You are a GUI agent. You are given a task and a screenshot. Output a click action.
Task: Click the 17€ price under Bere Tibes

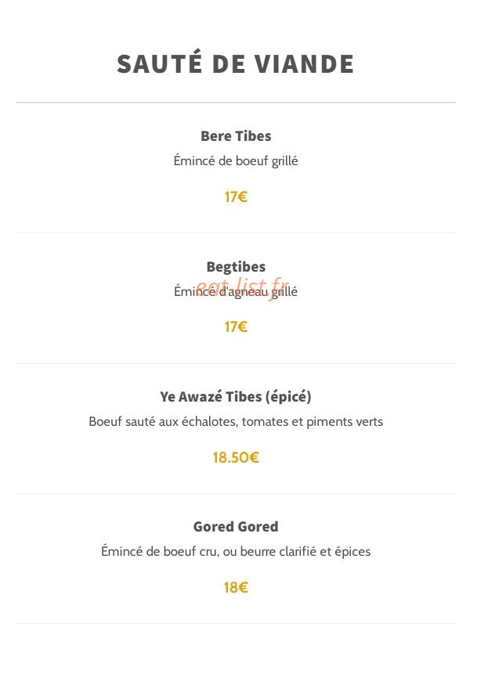[x=236, y=196]
